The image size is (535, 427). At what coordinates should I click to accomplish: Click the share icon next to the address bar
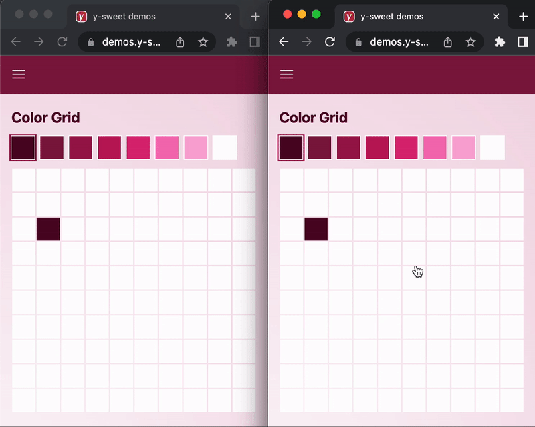tap(179, 41)
